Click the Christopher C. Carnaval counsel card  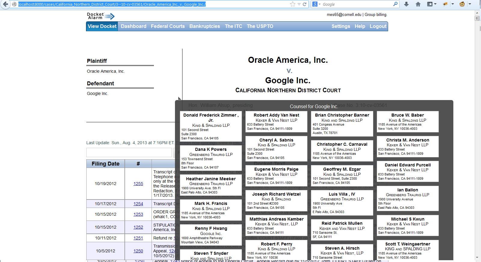click(342, 151)
